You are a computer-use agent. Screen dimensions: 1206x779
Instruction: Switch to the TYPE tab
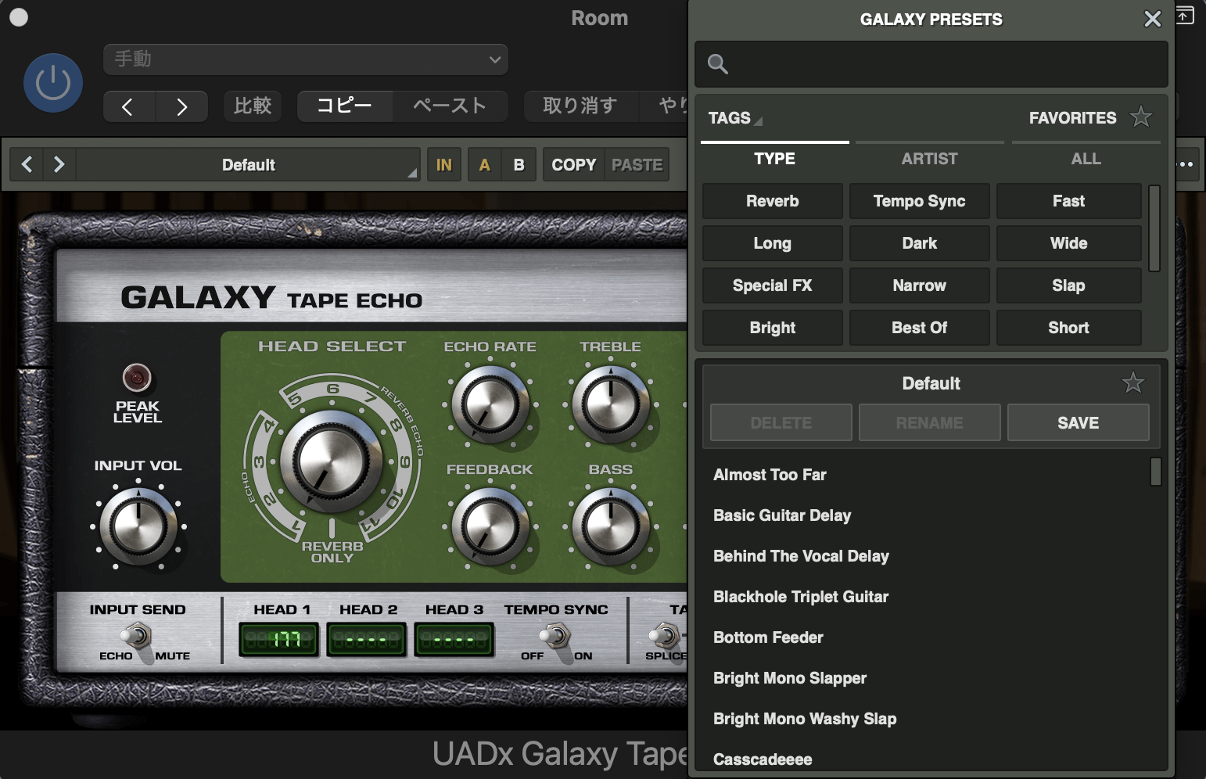[774, 159]
